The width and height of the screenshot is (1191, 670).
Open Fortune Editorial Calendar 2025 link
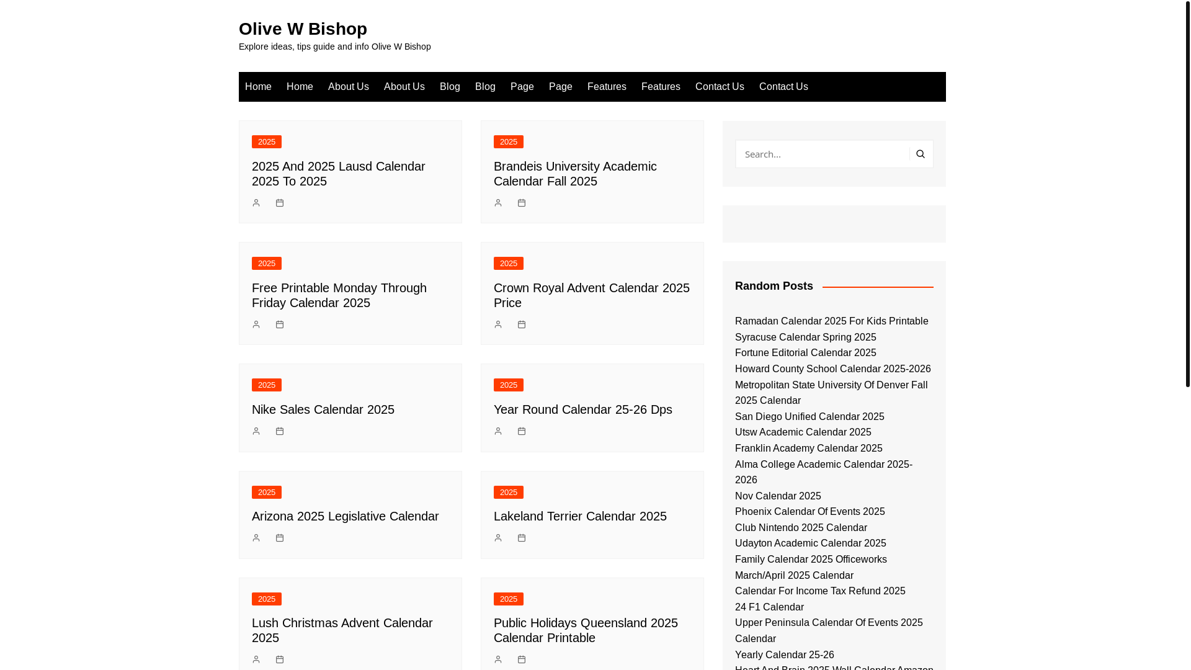tap(806, 353)
